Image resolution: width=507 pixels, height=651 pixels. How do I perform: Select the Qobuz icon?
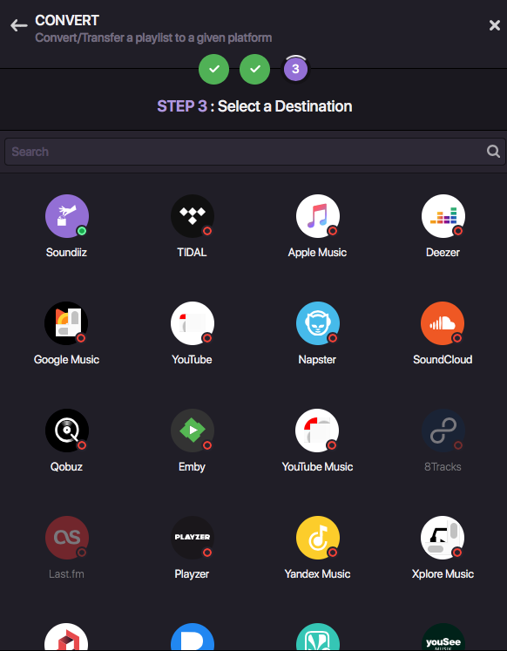67,431
